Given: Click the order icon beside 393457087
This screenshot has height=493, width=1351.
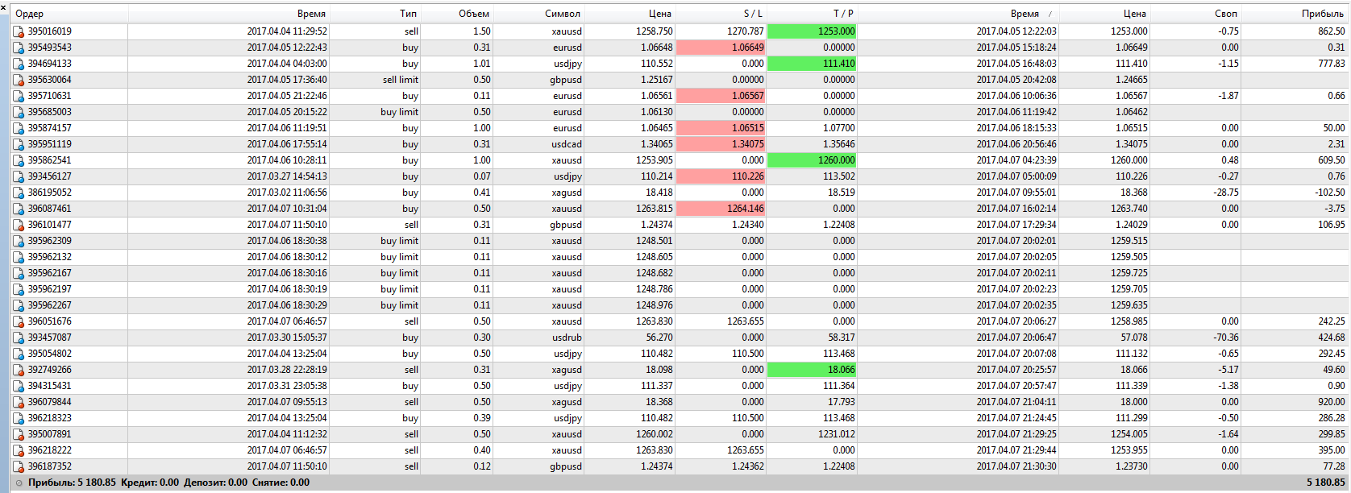Looking at the screenshot, I should click(18, 338).
